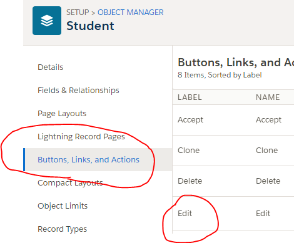Image resolution: width=294 pixels, height=243 pixels.
Task: Select Details in the sidebar
Action: point(50,67)
